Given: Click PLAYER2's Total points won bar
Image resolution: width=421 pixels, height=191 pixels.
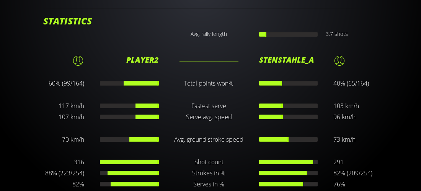Looking at the screenshot, I should click(129, 83).
